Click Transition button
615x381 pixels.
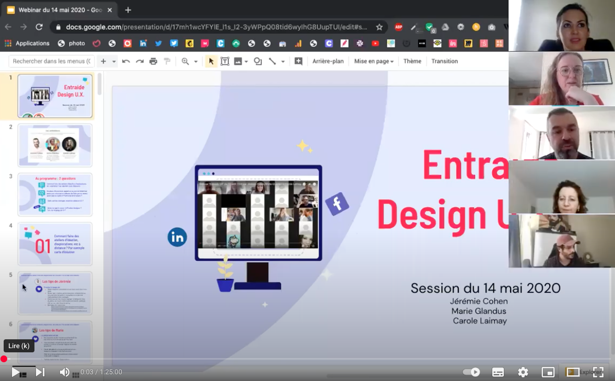444,61
